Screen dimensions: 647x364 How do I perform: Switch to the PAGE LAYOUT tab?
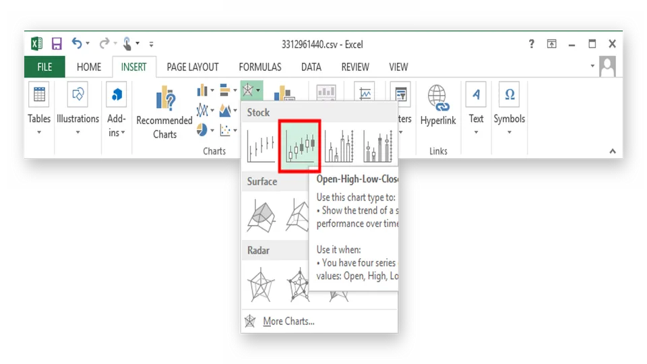click(193, 67)
